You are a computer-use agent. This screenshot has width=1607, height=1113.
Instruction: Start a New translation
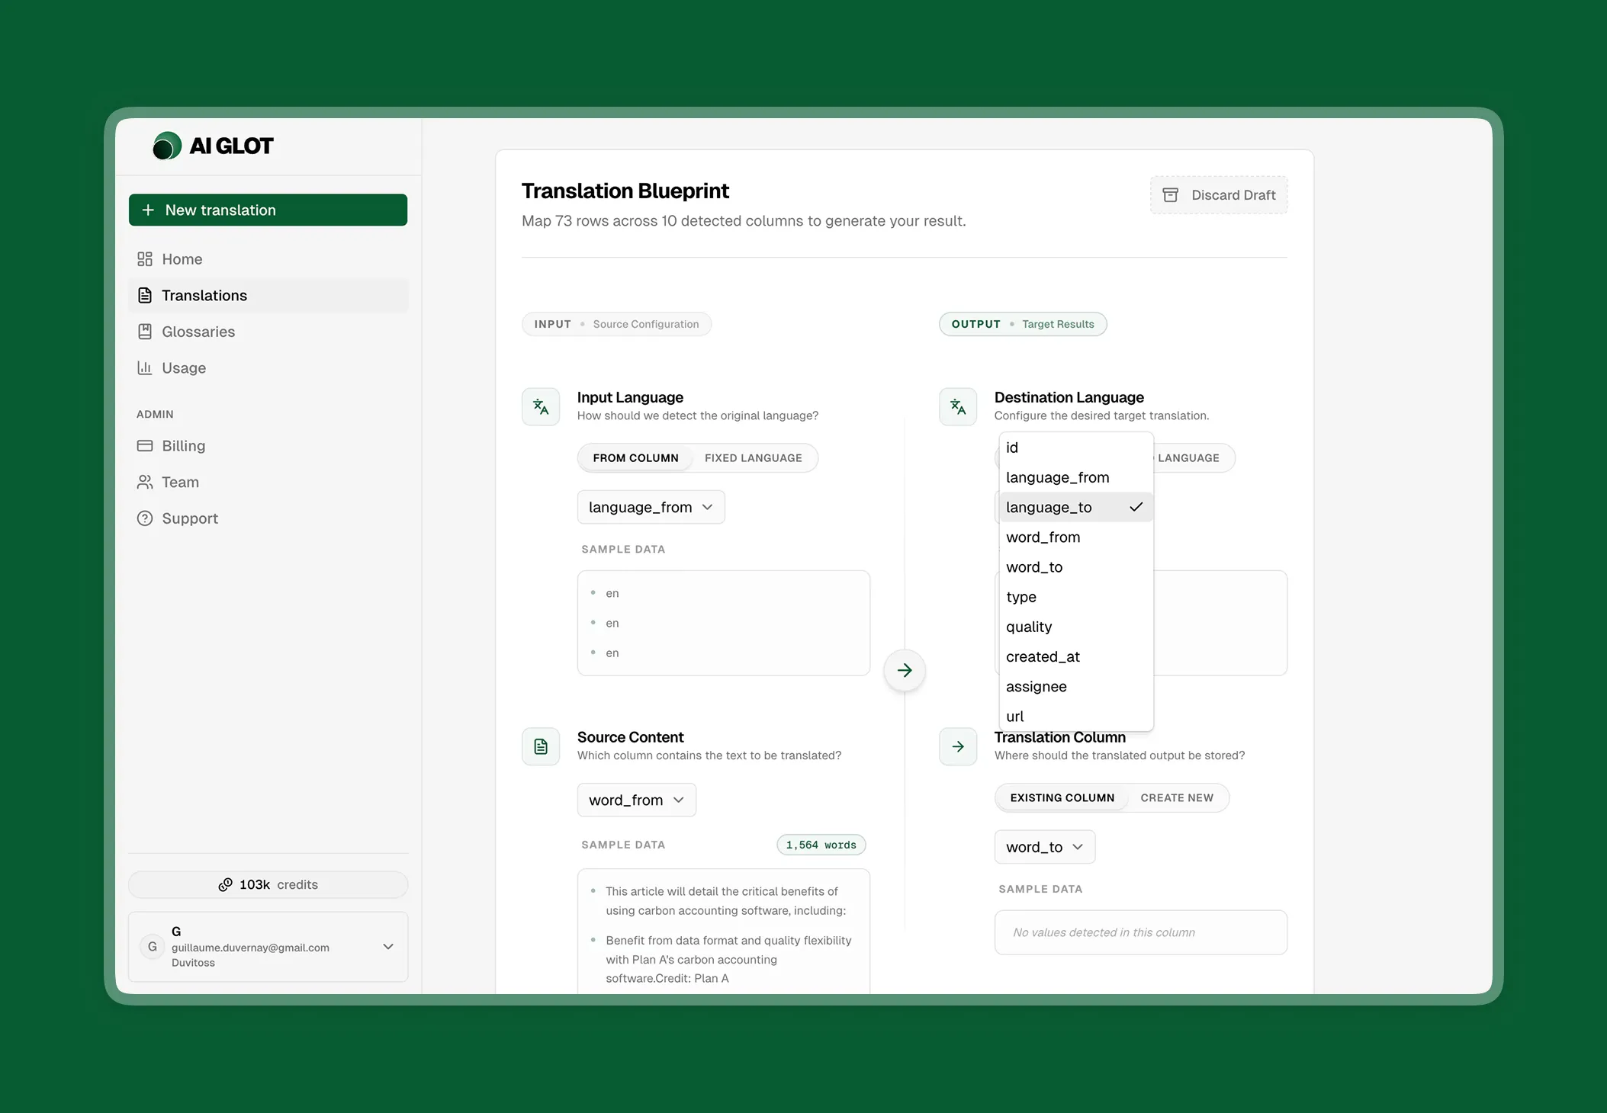pyautogui.click(x=268, y=210)
